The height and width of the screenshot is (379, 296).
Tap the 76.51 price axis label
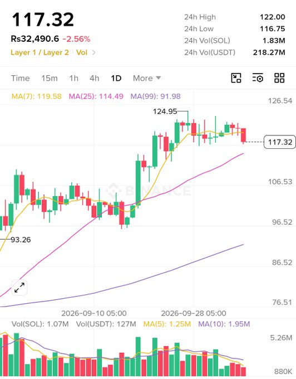point(282,303)
